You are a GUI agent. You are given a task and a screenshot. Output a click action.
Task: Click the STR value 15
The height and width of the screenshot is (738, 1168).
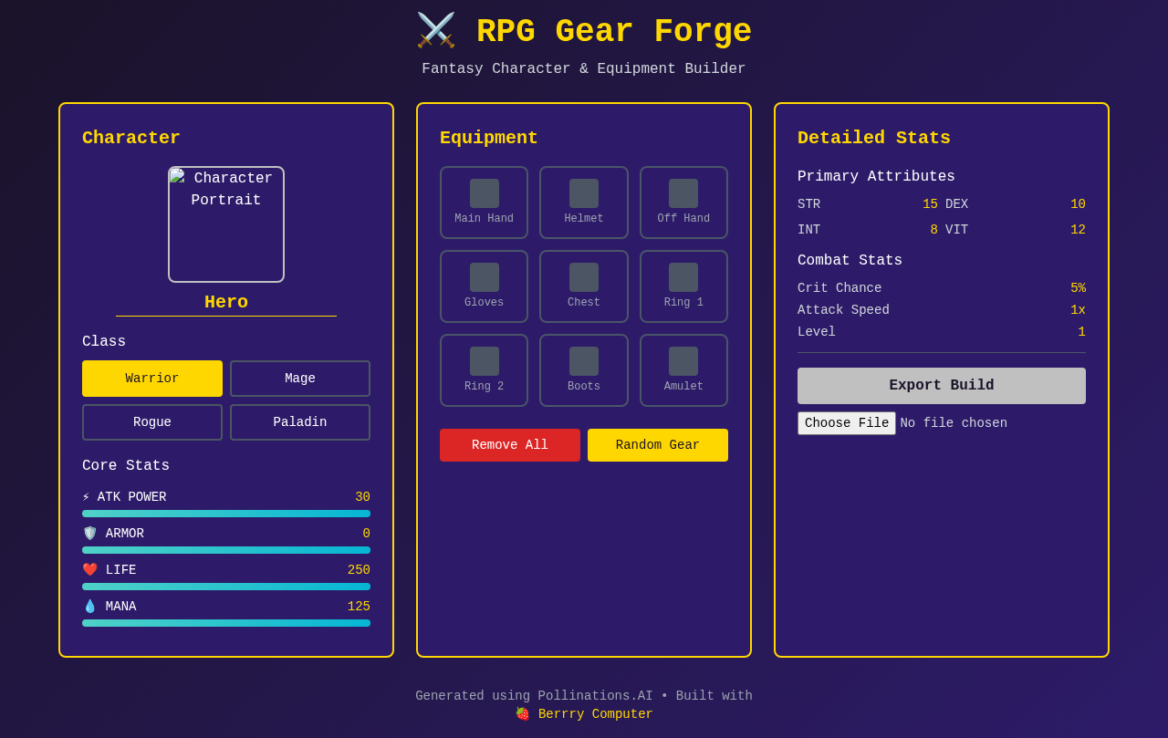click(930, 204)
